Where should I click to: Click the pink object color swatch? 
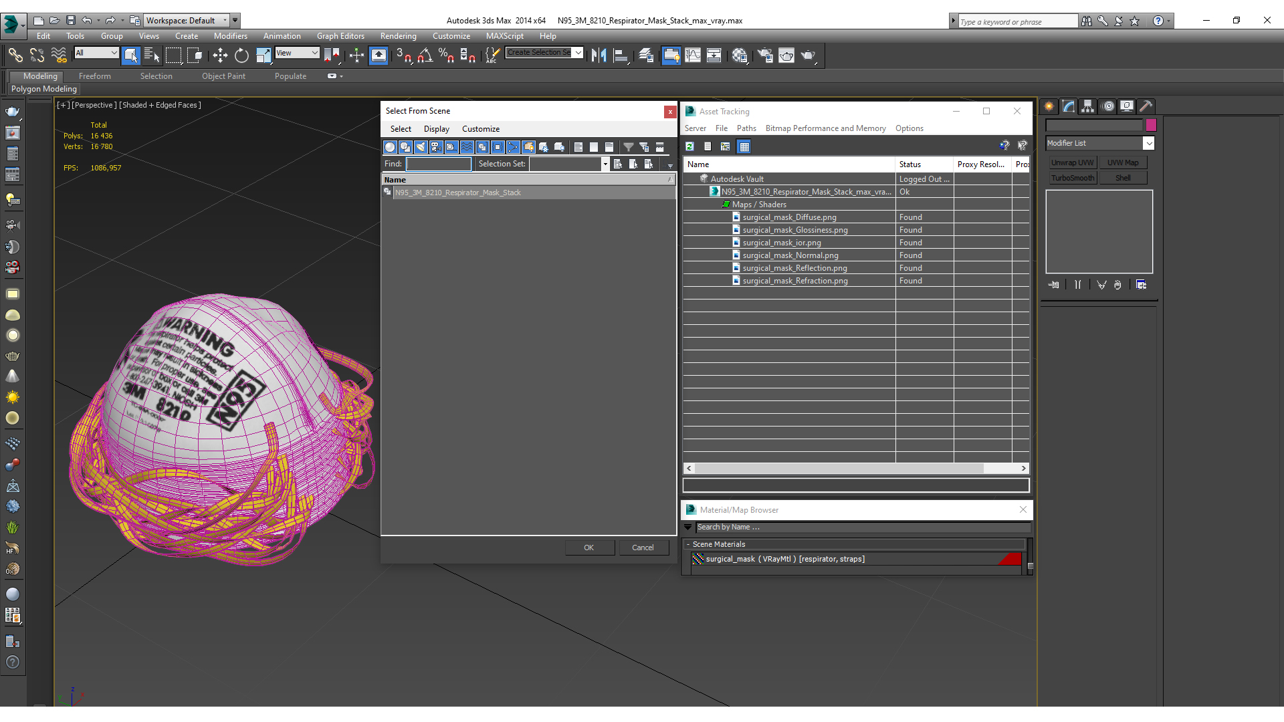[1151, 125]
